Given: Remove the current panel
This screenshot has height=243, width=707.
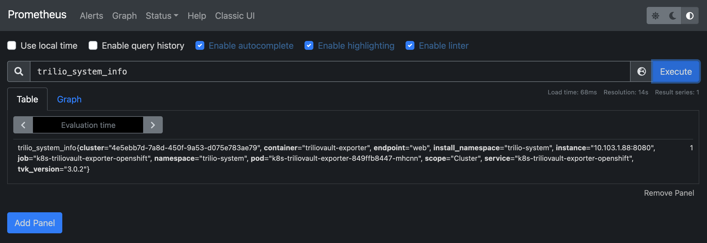Looking at the screenshot, I should point(669,193).
